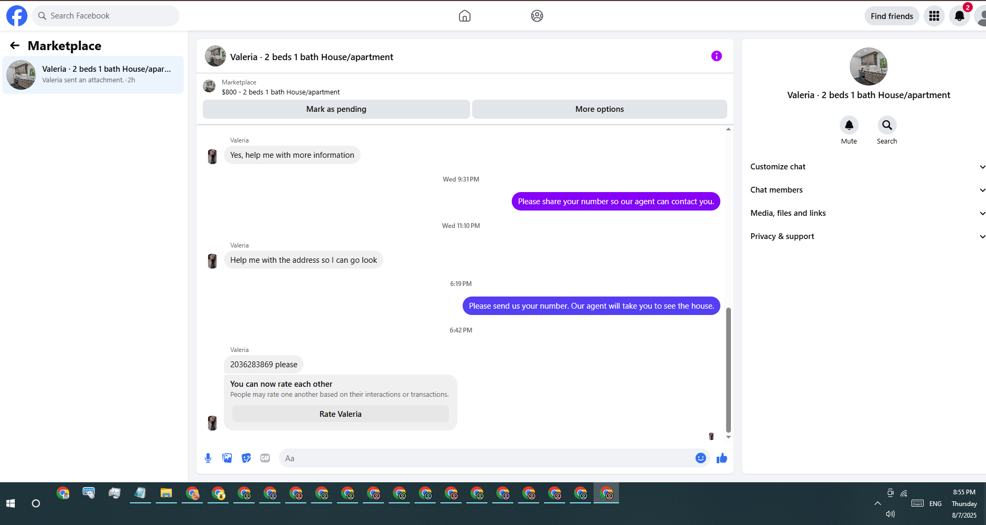This screenshot has height=525, width=986.
Task: Send a thumbs-up like
Action: (722, 458)
